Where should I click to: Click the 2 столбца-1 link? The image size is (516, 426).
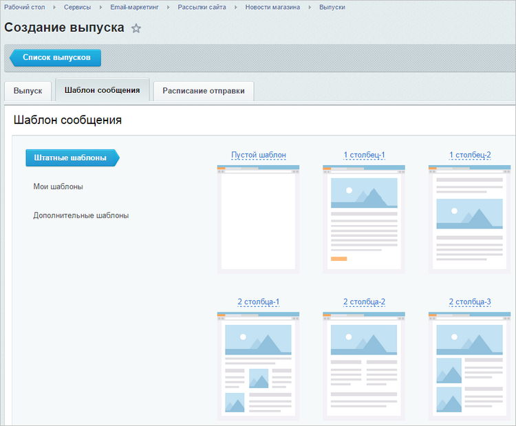[x=259, y=301]
